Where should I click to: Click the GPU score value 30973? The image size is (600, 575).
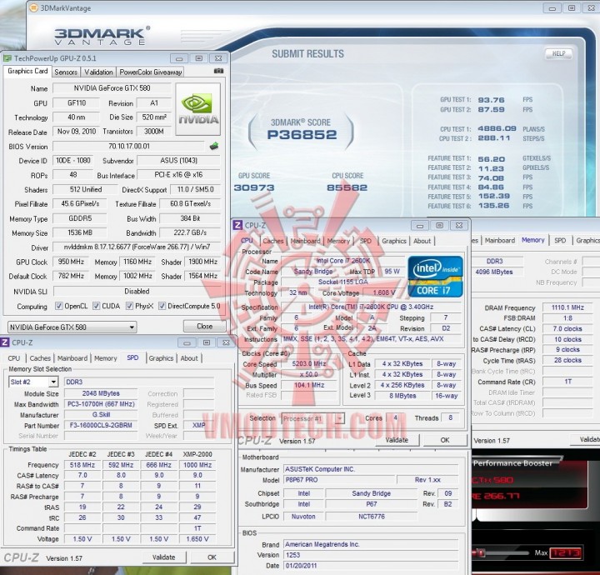(254, 187)
